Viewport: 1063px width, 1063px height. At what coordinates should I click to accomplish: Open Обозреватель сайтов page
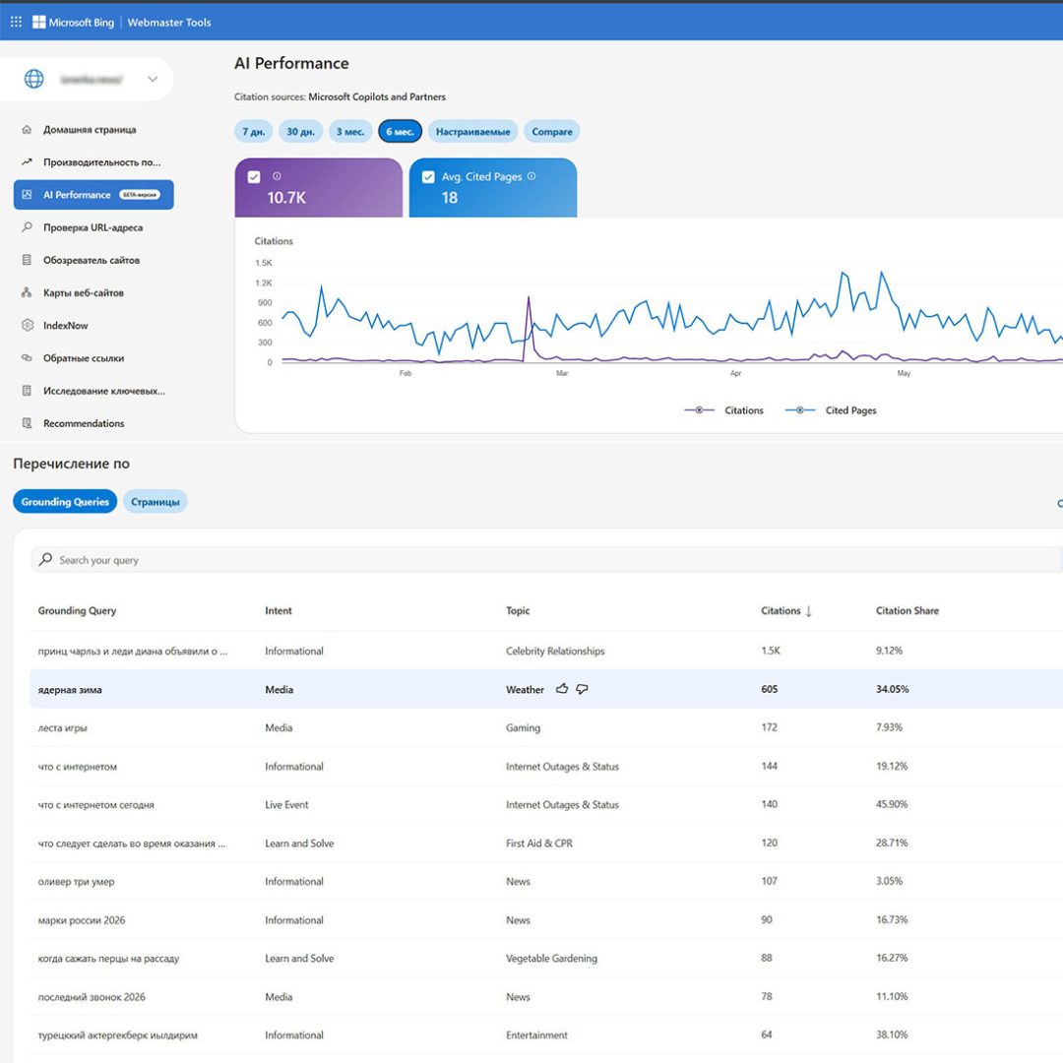coord(92,260)
